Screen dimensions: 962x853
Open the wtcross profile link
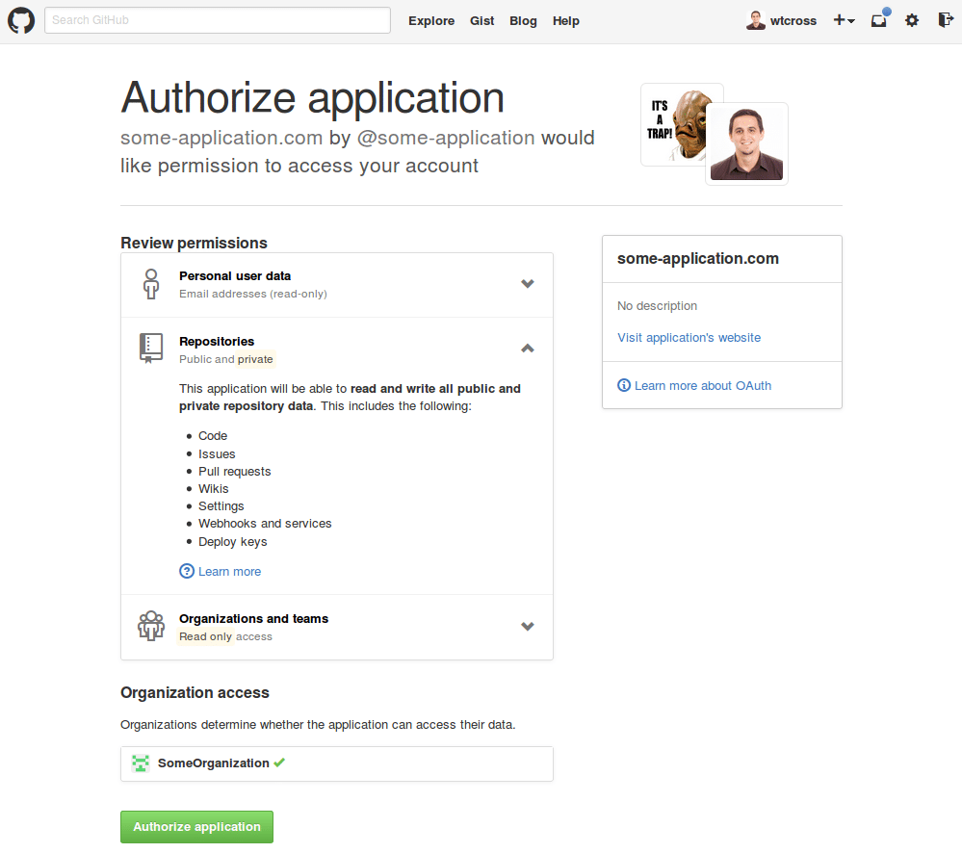coord(793,21)
